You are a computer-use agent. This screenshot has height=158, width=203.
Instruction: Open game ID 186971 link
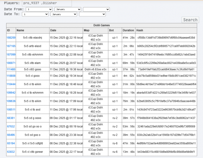point(11,63)
